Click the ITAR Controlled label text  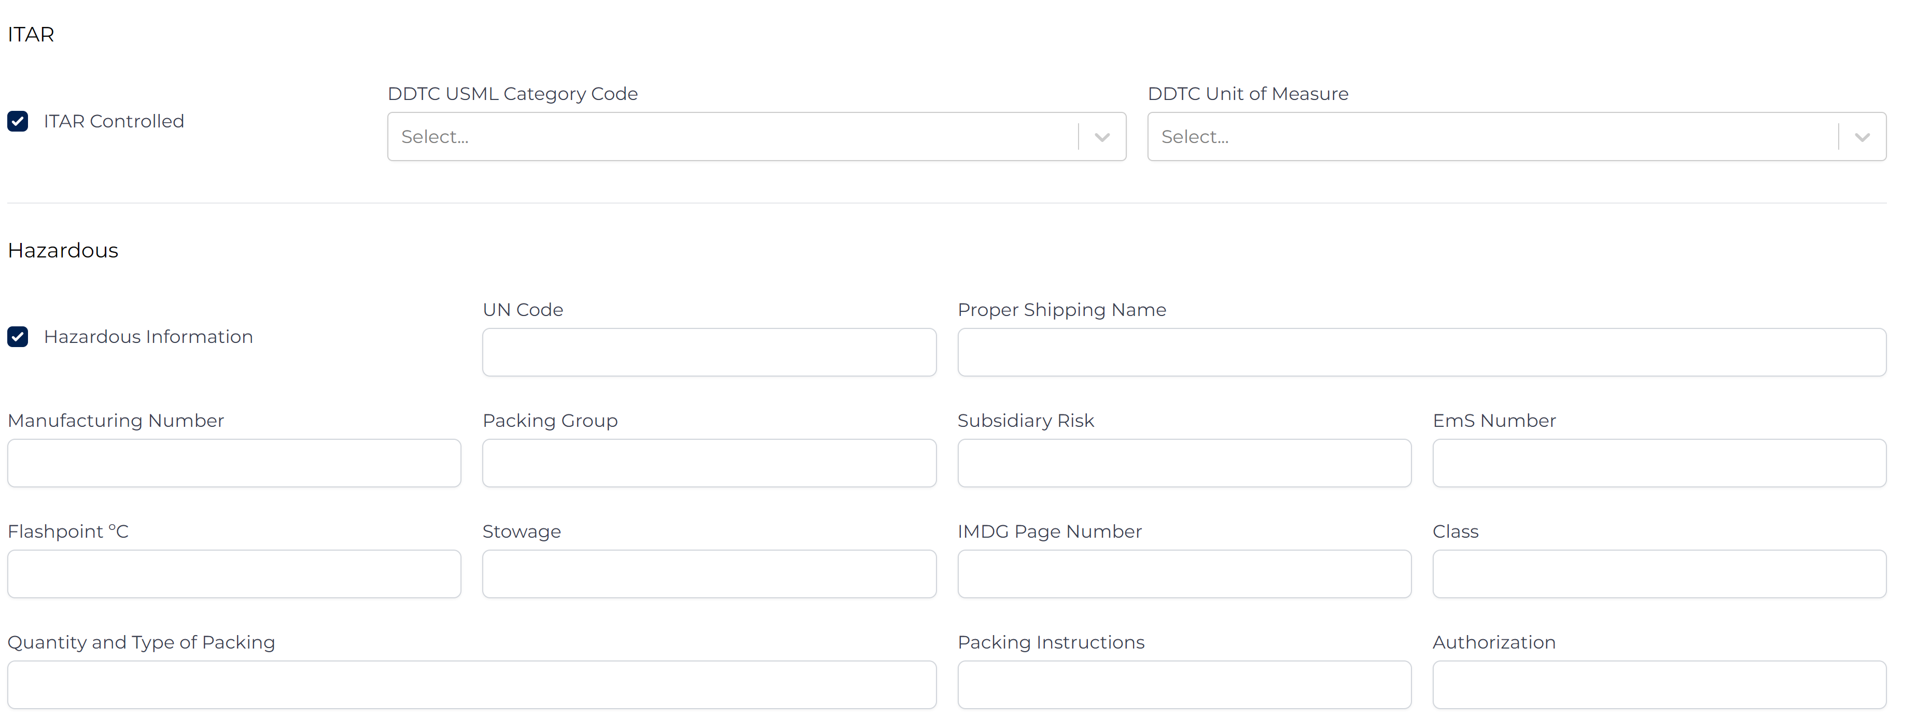click(x=113, y=121)
